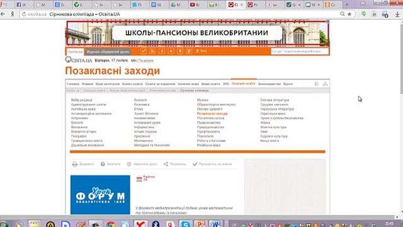The width and height of the screenshot is (403, 227).
Task: Click the Google site search field
Action: [x=300, y=52]
